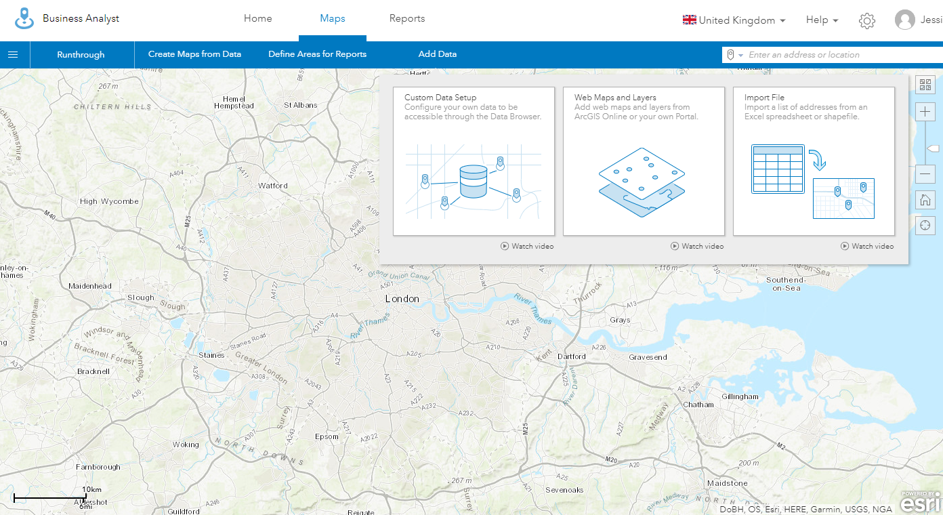
Task: Click the Chatham label on the map
Action: pos(698,405)
